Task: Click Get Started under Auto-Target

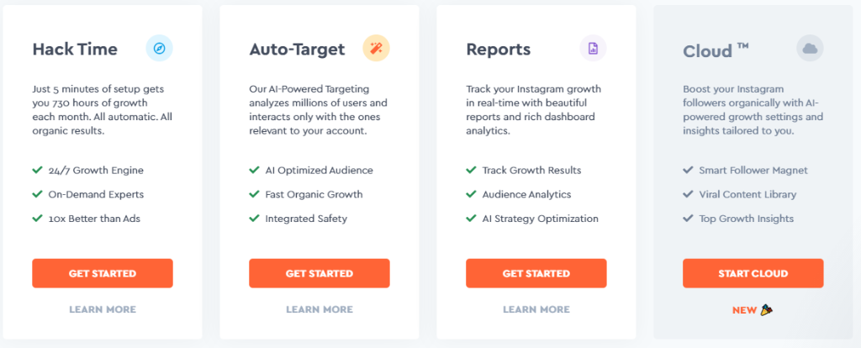Action: click(320, 273)
